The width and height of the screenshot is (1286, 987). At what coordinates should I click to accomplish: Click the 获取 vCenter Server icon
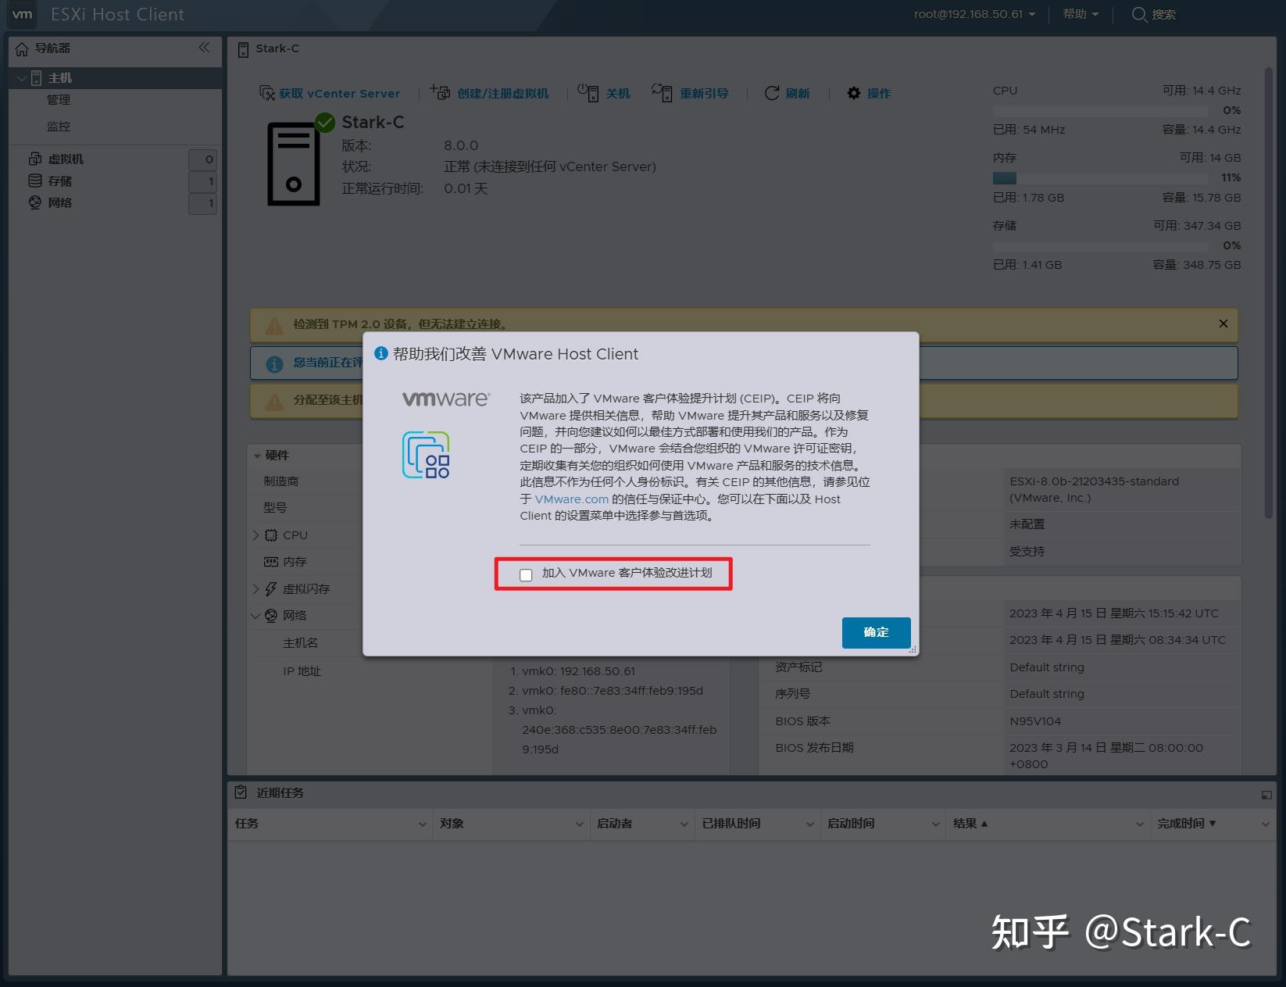tap(266, 92)
